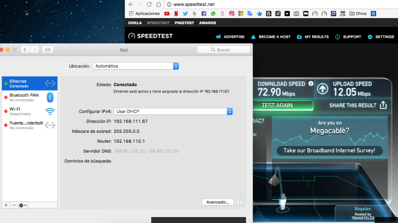Open the blank page bookmark icon

coord(222,13)
